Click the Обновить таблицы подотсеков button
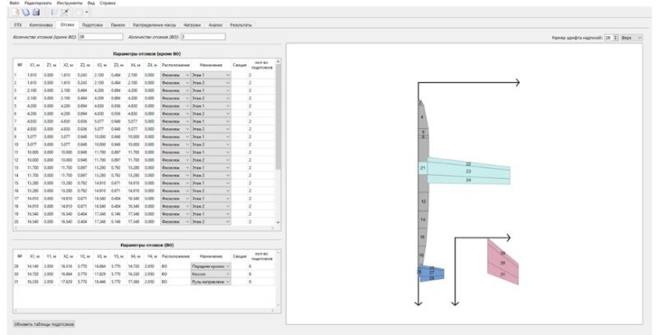 pos(44,324)
